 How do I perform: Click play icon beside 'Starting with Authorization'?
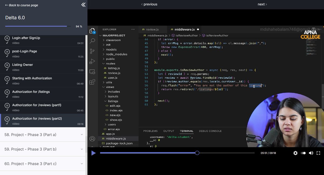coord(7,79)
